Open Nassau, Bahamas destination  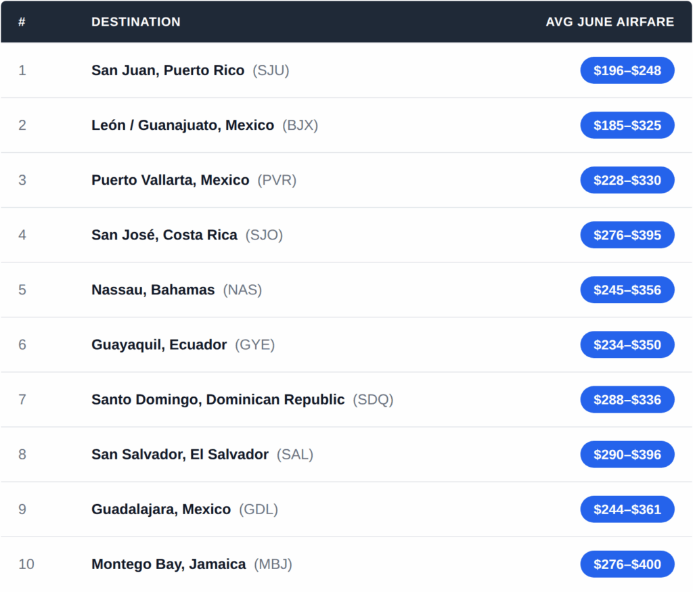point(153,290)
